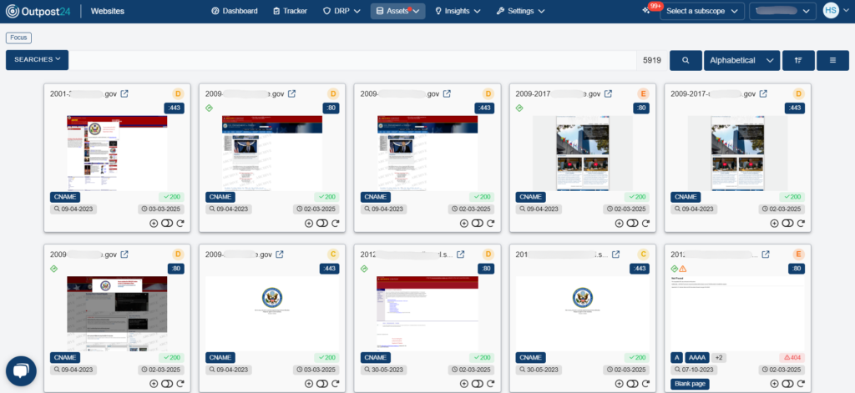This screenshot has width=855, height=393.
Task: Click the Focus button
Action: 18,38
